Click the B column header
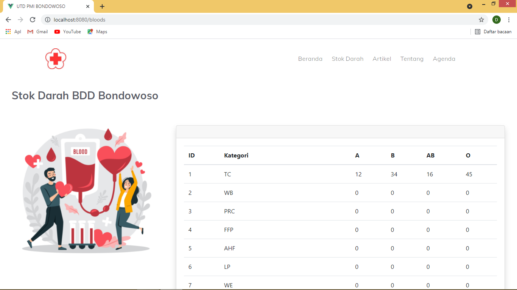 [x=393, y=156]
